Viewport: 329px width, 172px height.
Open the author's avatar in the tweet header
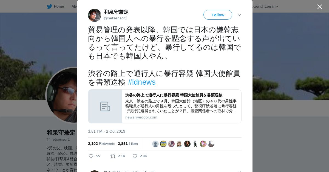pyautogui.click(x=95, y=15)
